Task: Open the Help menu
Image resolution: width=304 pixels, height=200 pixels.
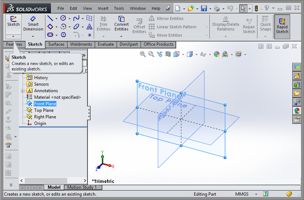Action: [156, 8]
